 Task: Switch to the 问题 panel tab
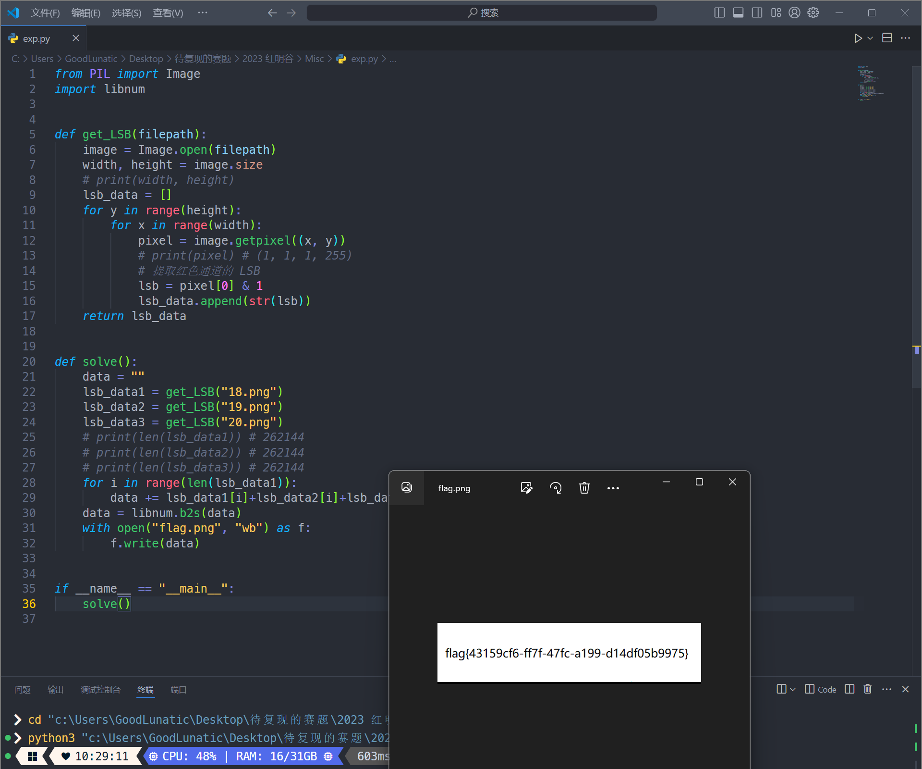(23, 690)
